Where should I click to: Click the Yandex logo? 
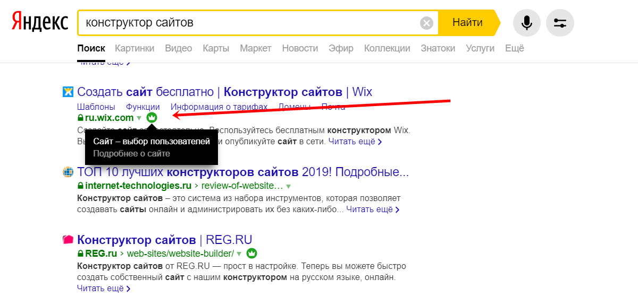40,22
